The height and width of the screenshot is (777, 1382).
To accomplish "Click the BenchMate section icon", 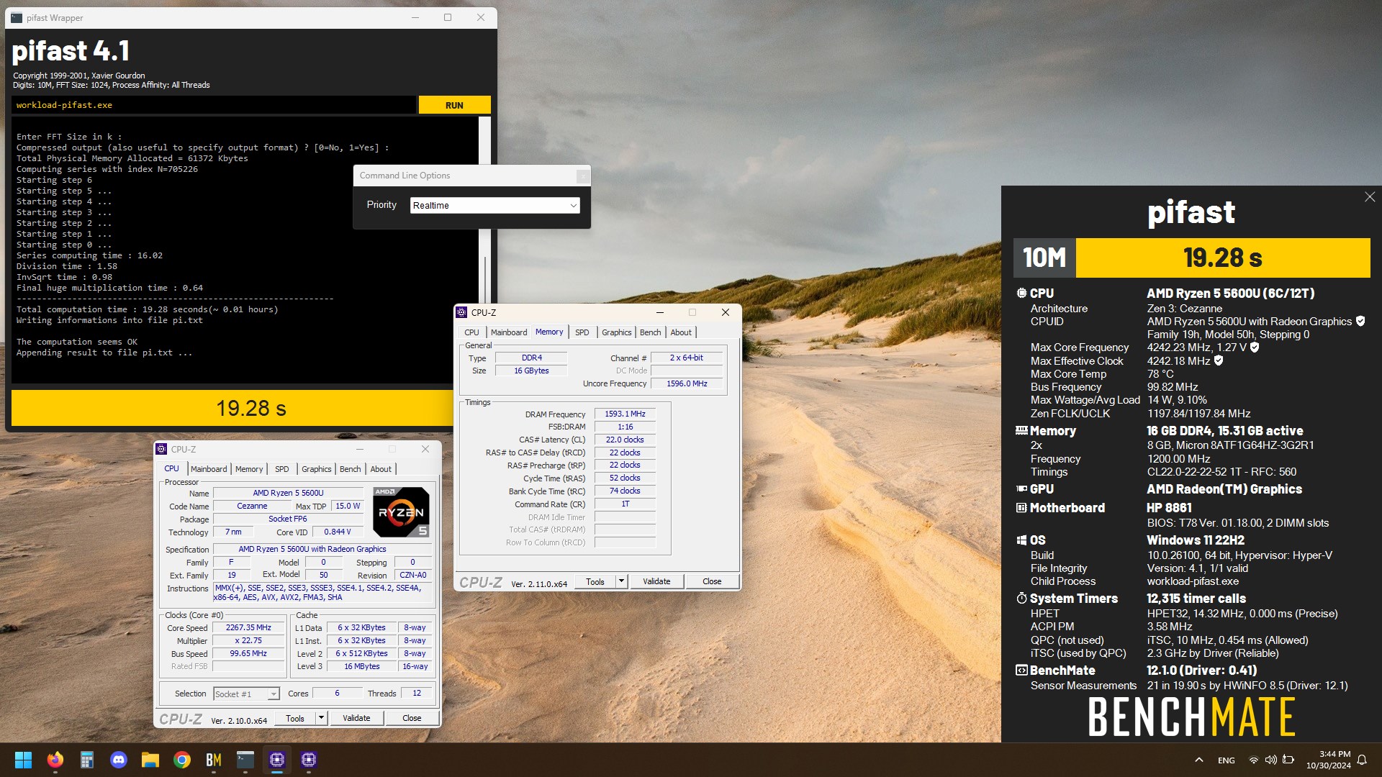I will click(x=1021, y=670).
